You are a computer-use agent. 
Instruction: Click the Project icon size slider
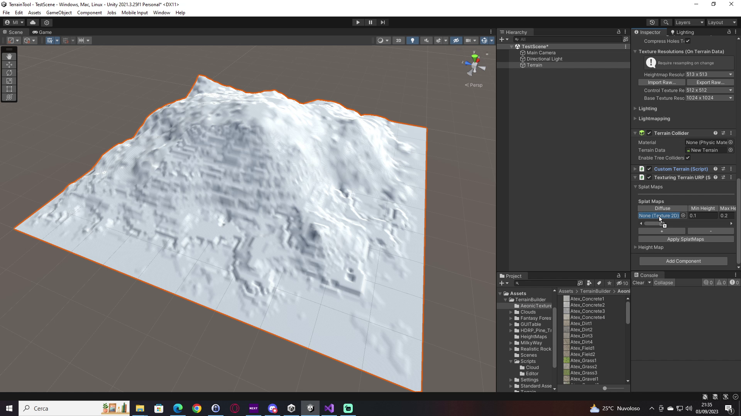613,388
